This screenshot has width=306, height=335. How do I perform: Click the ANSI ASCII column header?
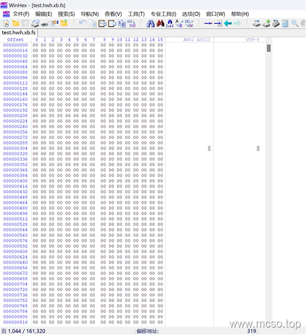click(x=197, y=40)
